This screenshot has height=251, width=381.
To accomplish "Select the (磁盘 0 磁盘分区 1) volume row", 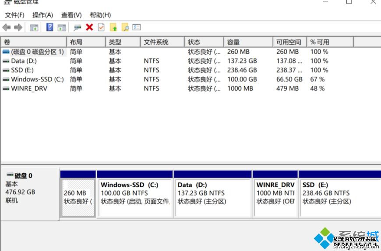I will tap(177, 52).
